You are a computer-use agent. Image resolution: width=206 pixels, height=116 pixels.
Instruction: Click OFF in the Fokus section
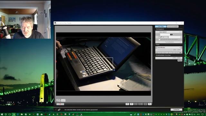[179, 50]
